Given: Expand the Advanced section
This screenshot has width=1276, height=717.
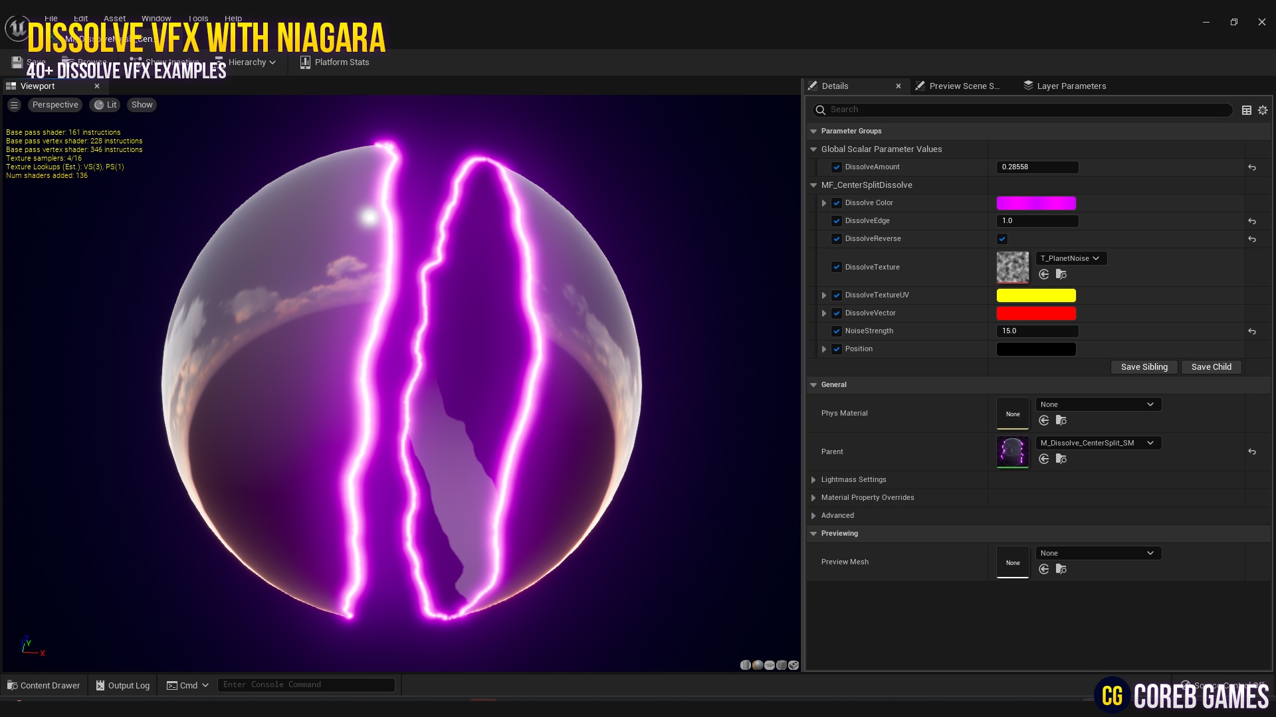Looking at the screenshot, I should (x=813, y=516).
